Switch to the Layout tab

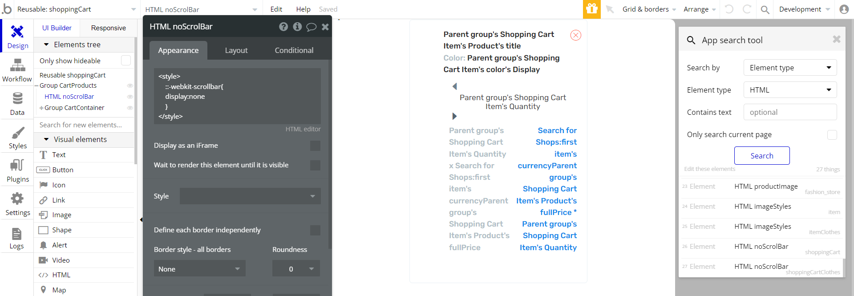pyautogui.click(x=236, y=50)
